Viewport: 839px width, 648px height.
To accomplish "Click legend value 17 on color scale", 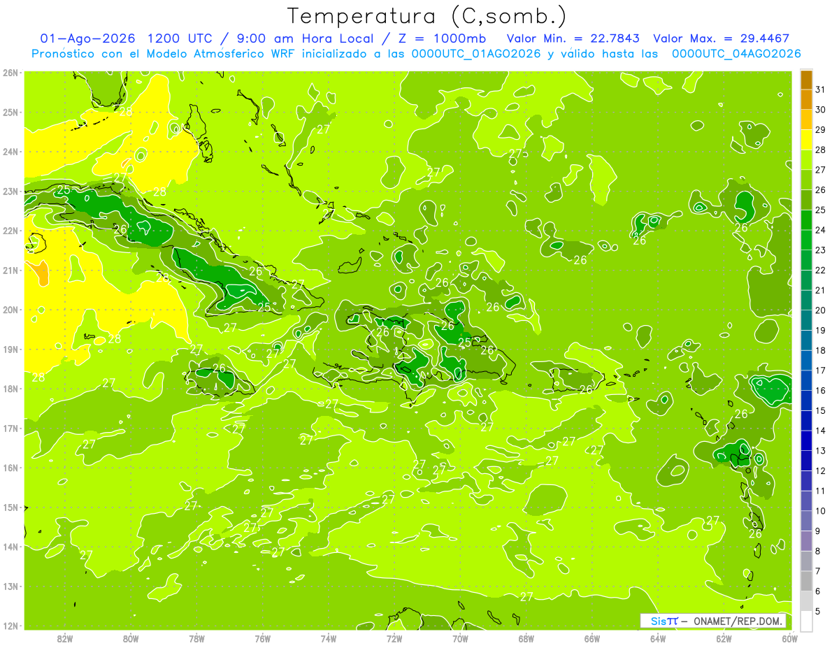I will [820, 370].
